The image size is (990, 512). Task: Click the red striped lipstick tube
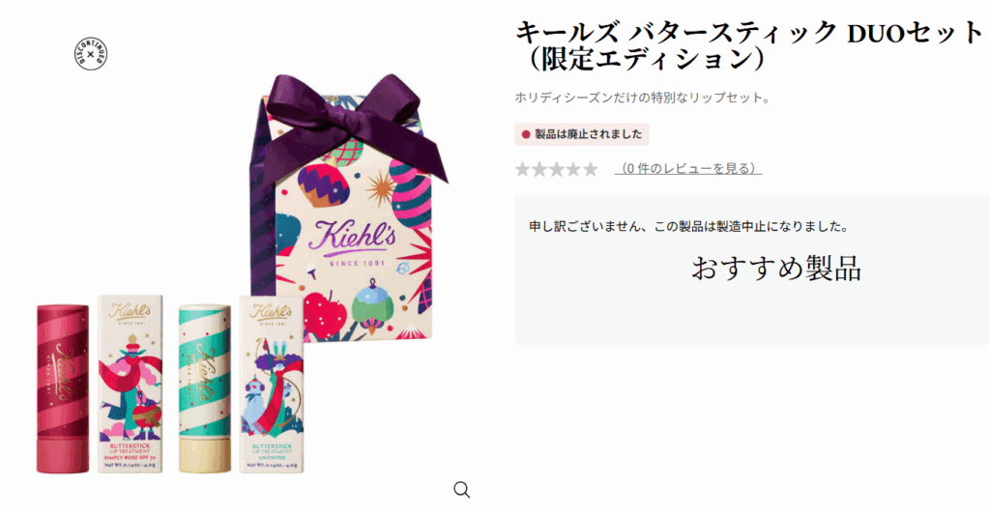[x=63, y=388]
